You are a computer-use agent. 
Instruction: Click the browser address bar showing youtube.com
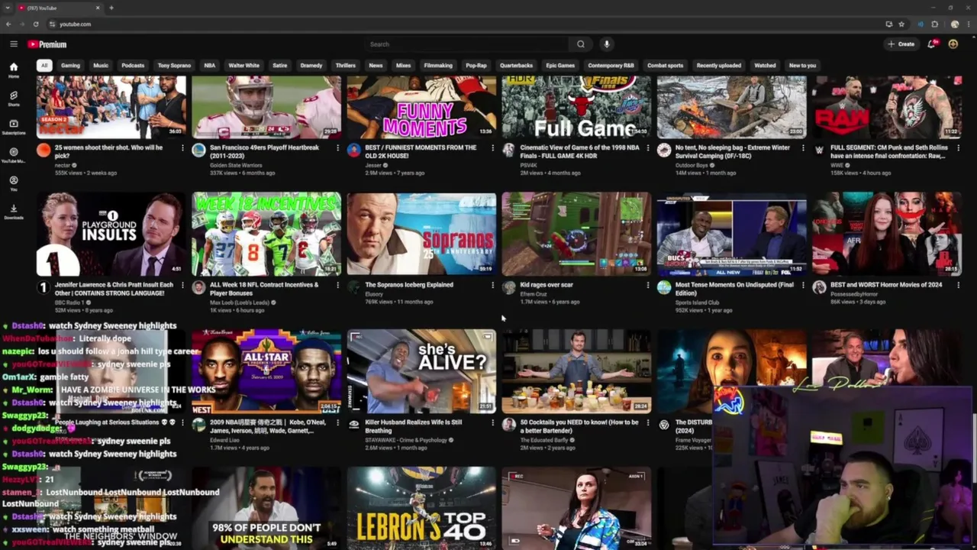[x=75, y=24]
